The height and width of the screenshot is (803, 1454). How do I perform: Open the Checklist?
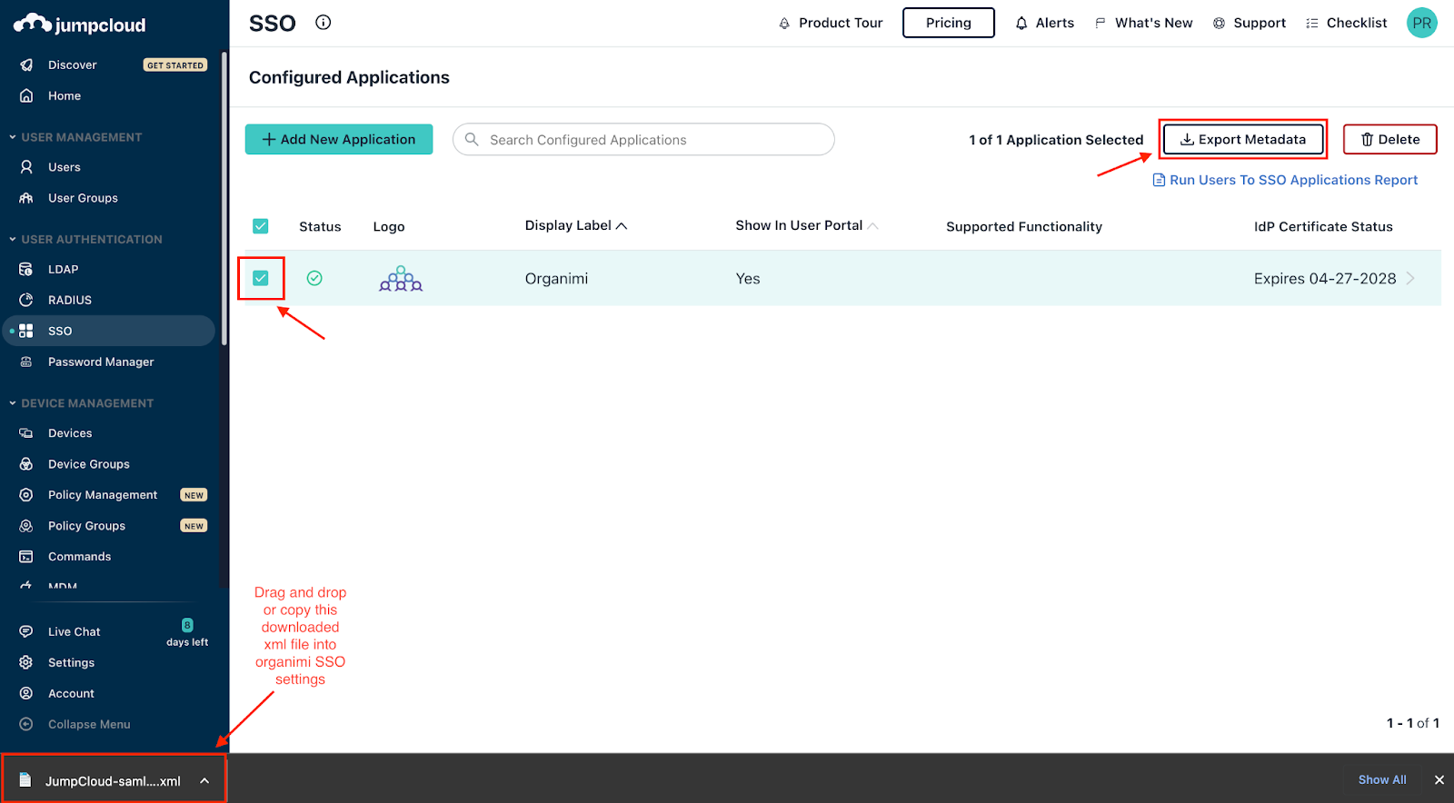pyautogui.click(x=1347, y=23)
